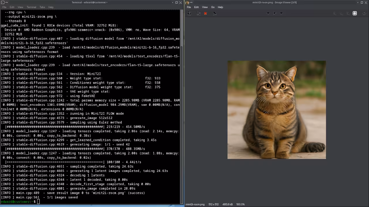Click '485.8 kB' in the status bar
Viewport: 369px width, 207px height.
228,204
